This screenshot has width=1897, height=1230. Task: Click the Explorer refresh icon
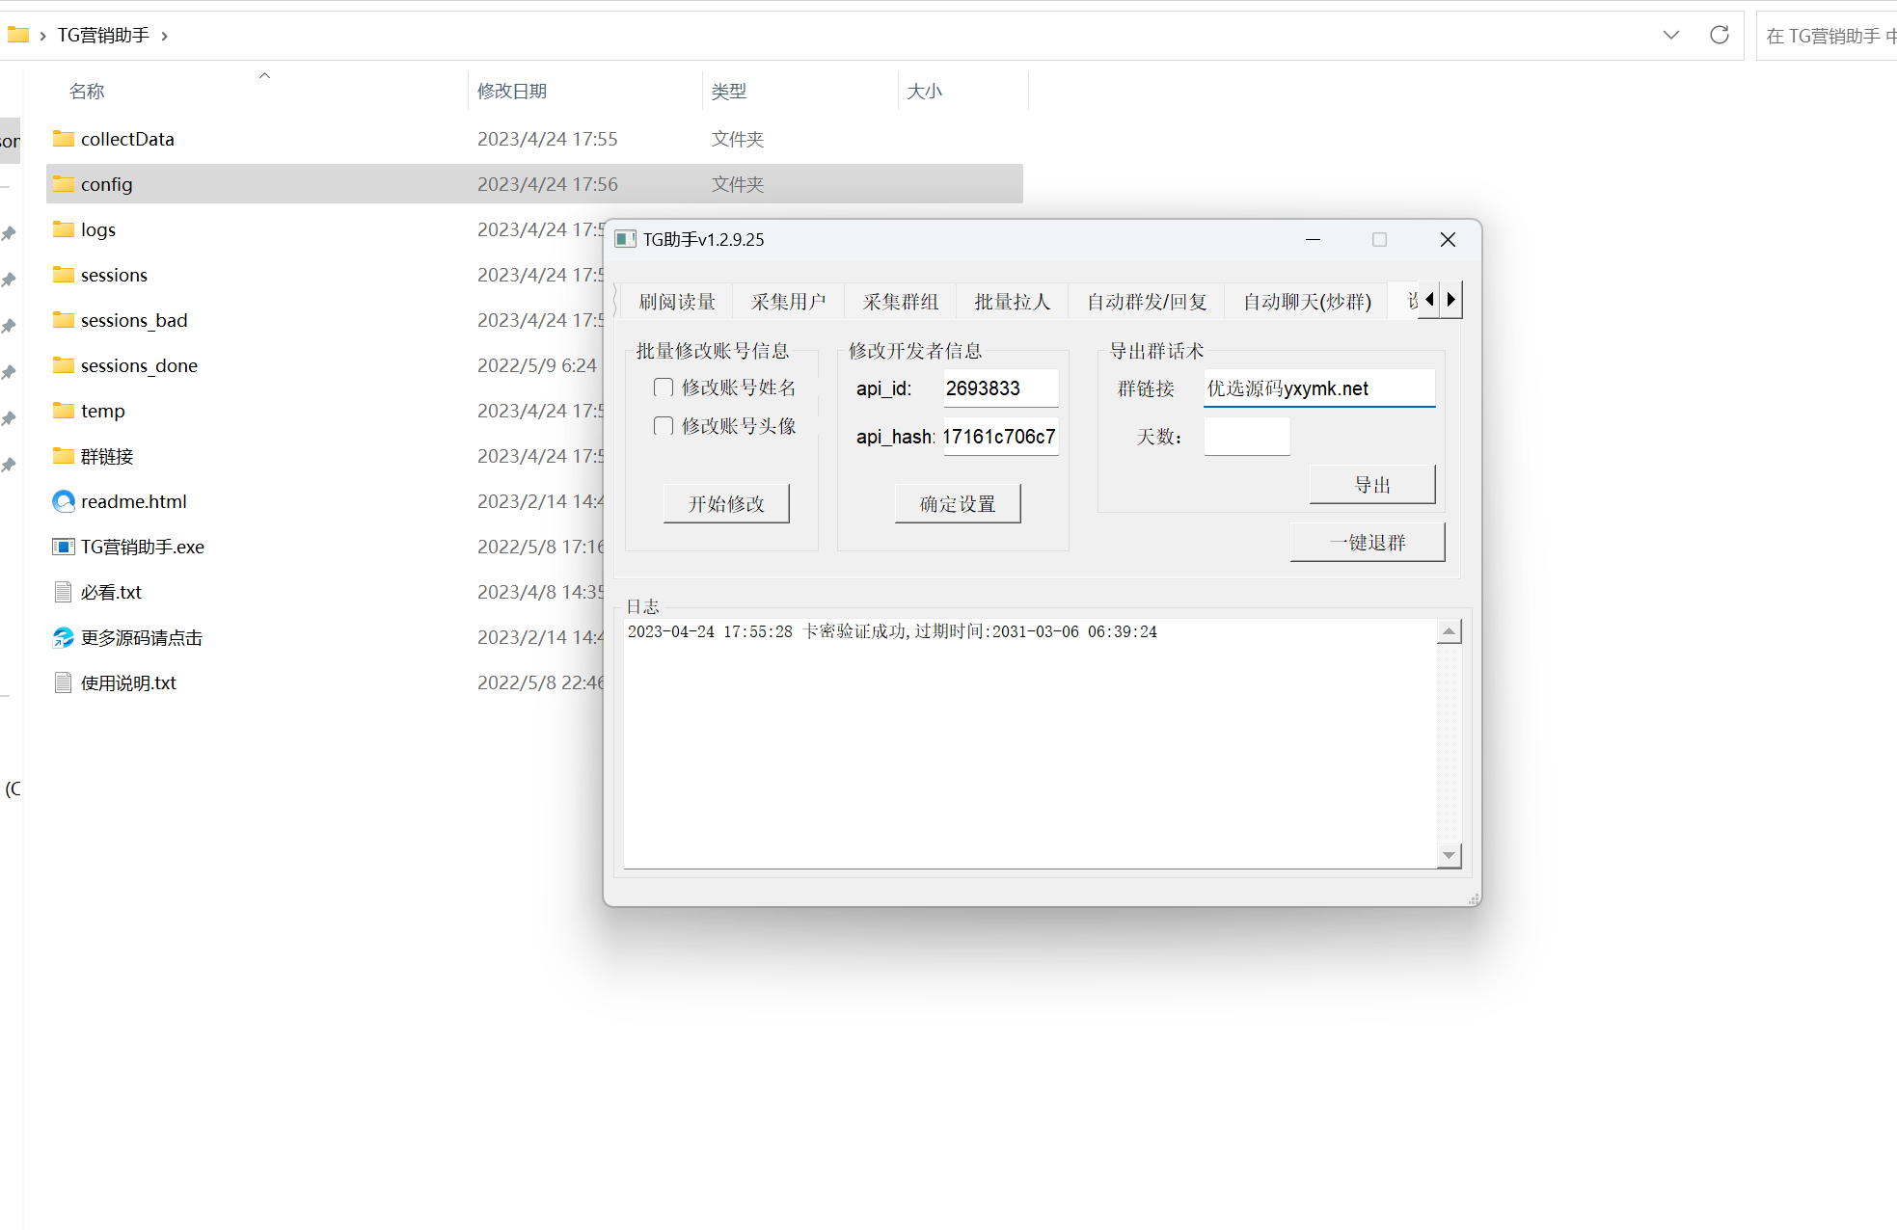[x=1720, y=35]
